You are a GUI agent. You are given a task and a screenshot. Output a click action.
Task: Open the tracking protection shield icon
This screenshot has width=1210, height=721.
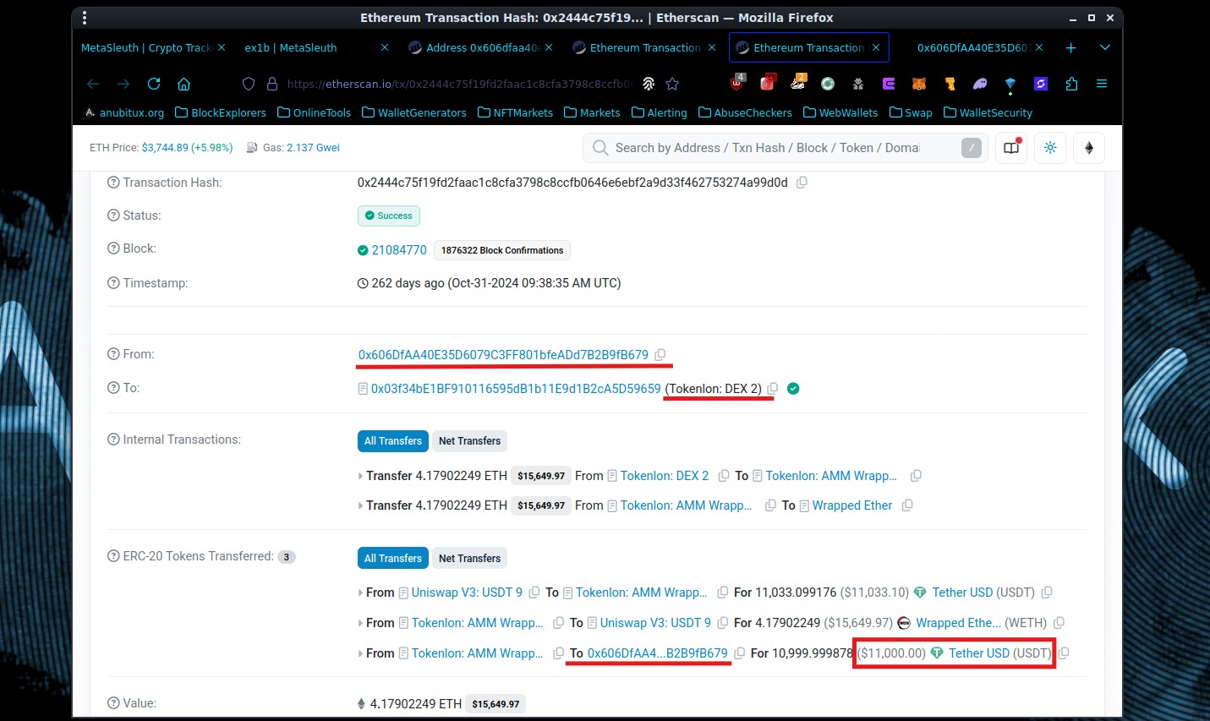(x=249, y=84)
